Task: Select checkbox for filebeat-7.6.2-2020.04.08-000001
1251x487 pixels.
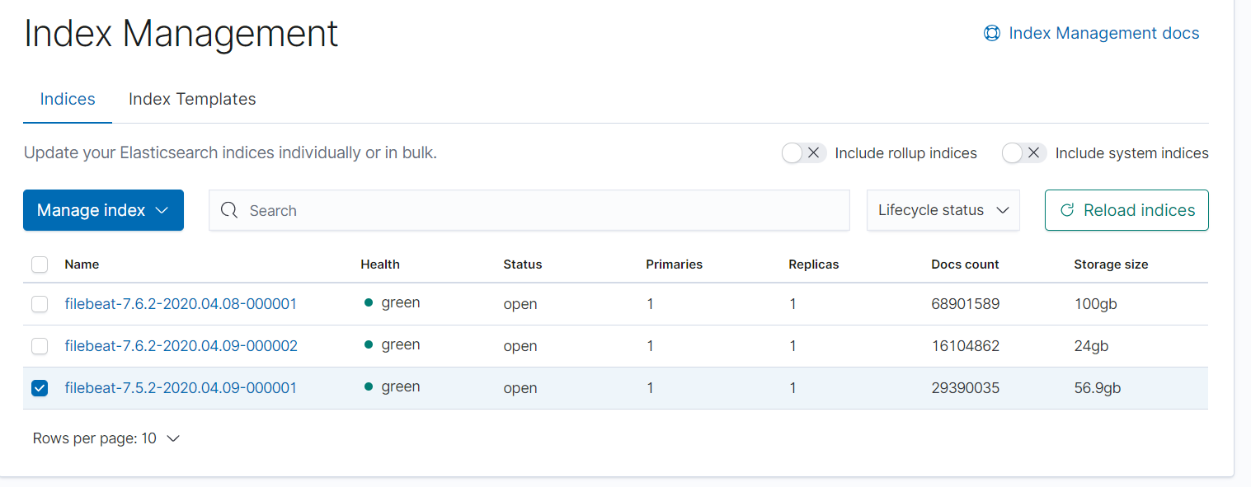Action: coord(40,304)
